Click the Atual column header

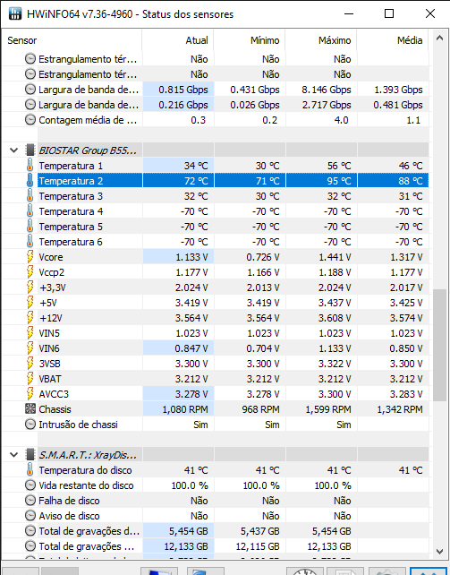177,40
